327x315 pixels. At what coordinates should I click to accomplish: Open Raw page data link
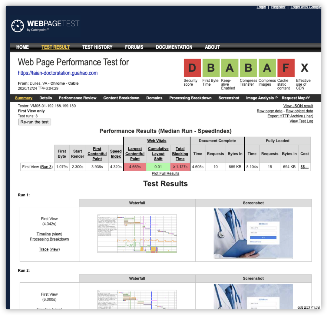click(269, 111)
